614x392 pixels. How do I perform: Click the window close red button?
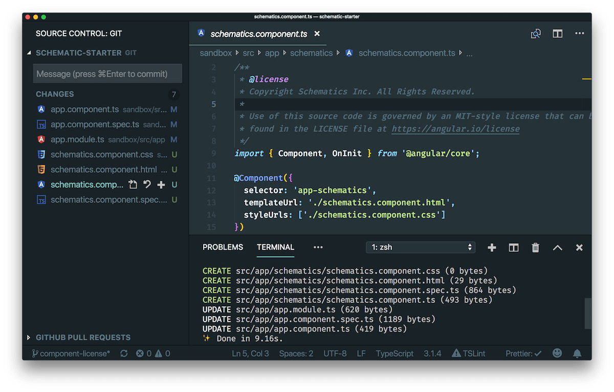28,17
